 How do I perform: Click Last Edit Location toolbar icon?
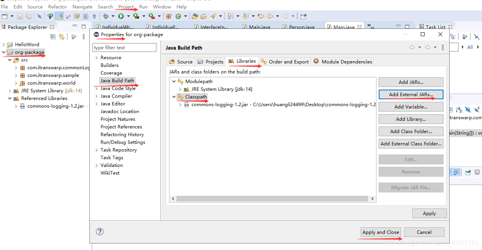(261, 16)
